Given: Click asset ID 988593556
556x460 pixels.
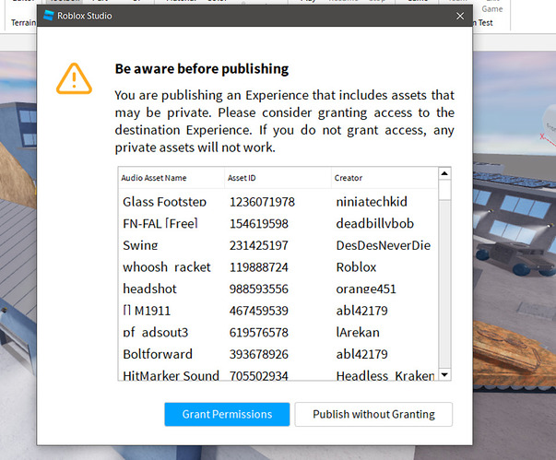Looking at the screenshot, I should 259,289.
